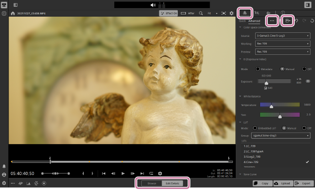Open the three-dot more options menu in inspector
The height and width of the screenshot is (190, 315).
pos(272,21)
